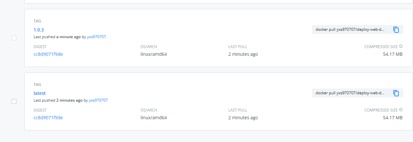
Task: Click the 54.17 MB size in 1.0.3 card
Action: (x=392, y=54)
